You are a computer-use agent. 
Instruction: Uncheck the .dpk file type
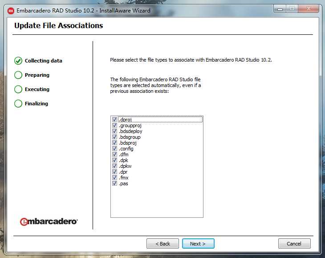114,160
